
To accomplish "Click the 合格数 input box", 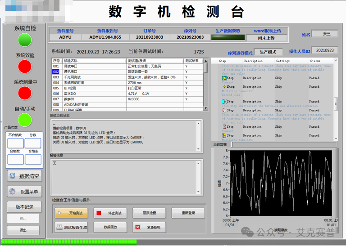I will [15, 159].
